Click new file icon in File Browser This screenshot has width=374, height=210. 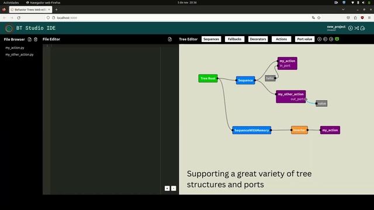click(x=30, y=40)
